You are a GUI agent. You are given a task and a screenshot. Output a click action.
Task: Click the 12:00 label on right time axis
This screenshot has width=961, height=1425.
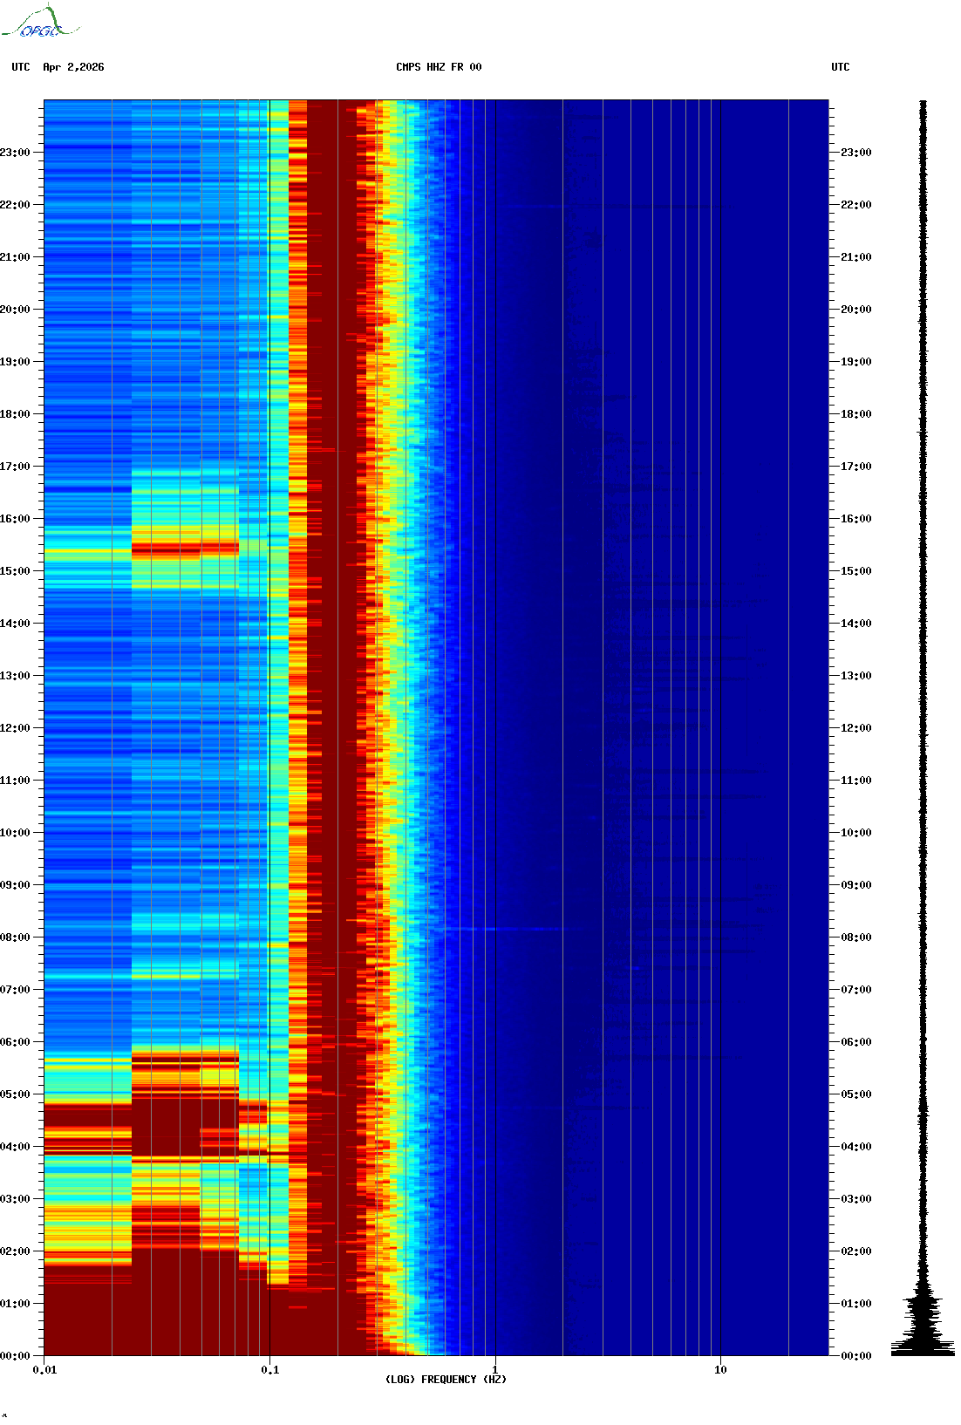(856, 728)
